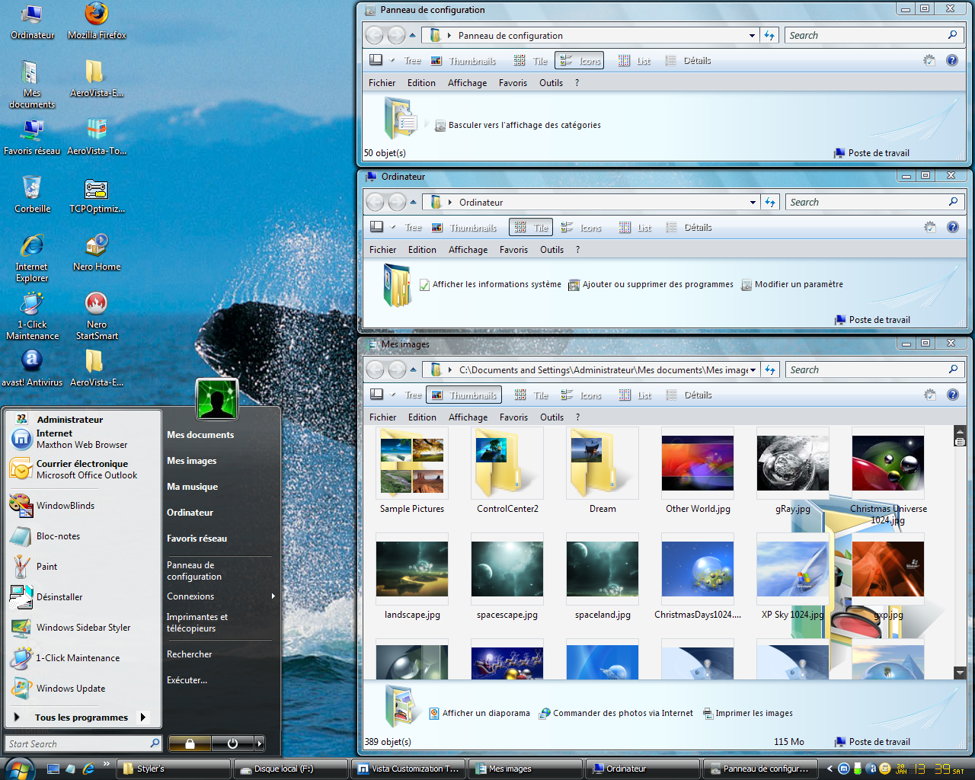The image size is (975, 780).
Task: Click the Start menu power button
Action: (x=232, y=743)
